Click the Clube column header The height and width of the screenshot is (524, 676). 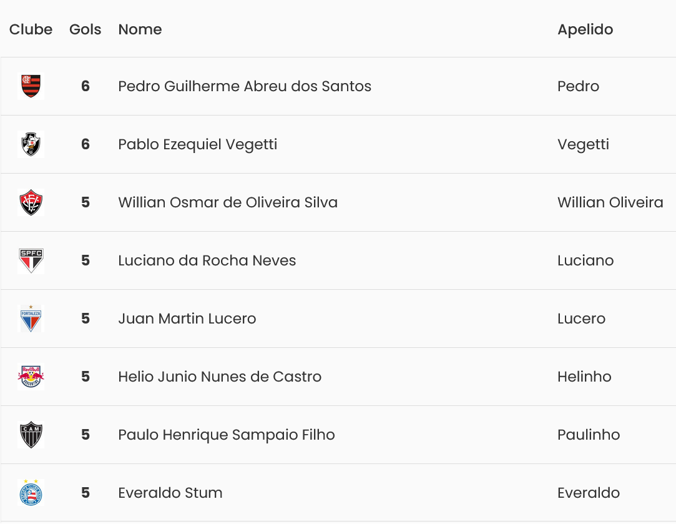[x=31, y=29]
